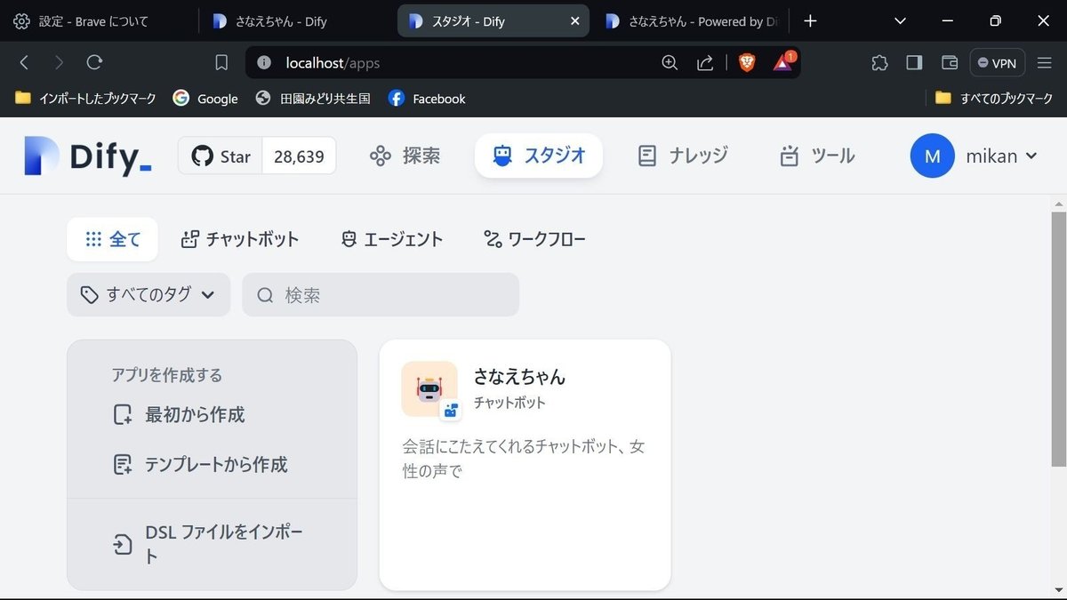
Task: Toggle the browser sidebar panel
Action: 914,62
